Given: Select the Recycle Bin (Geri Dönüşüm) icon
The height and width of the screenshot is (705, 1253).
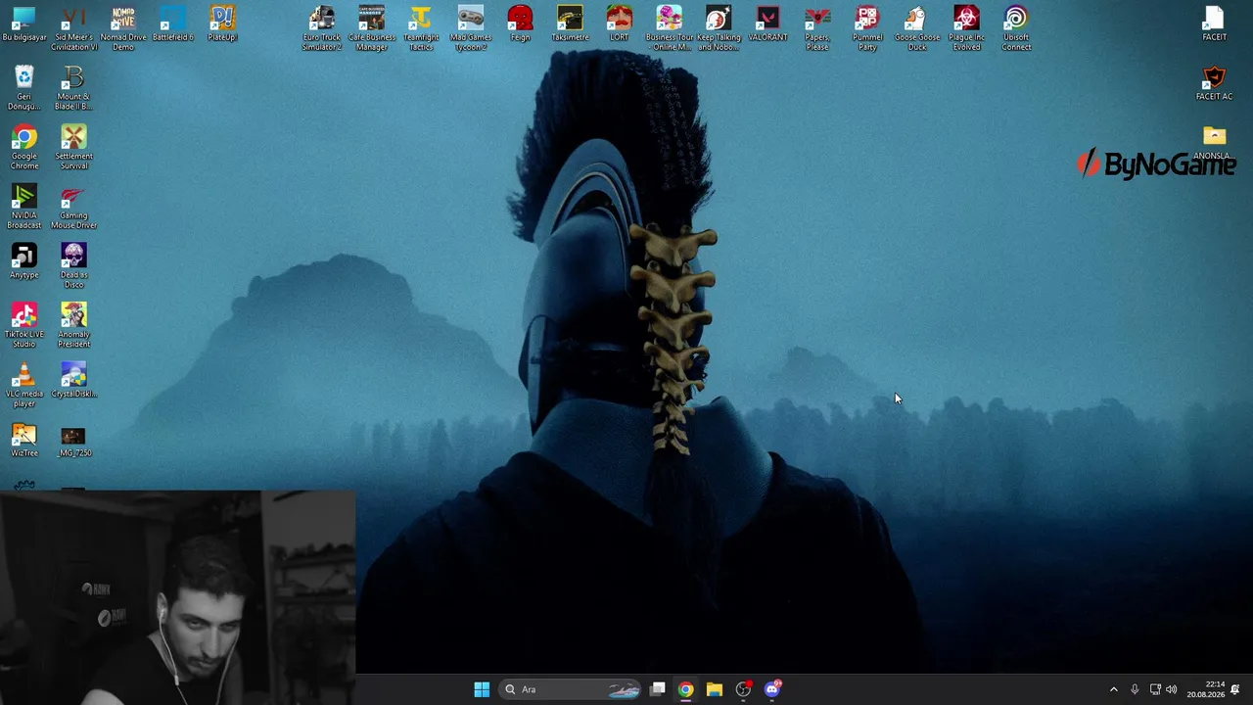Looking at the screenshot, I should tap(23, 88).
